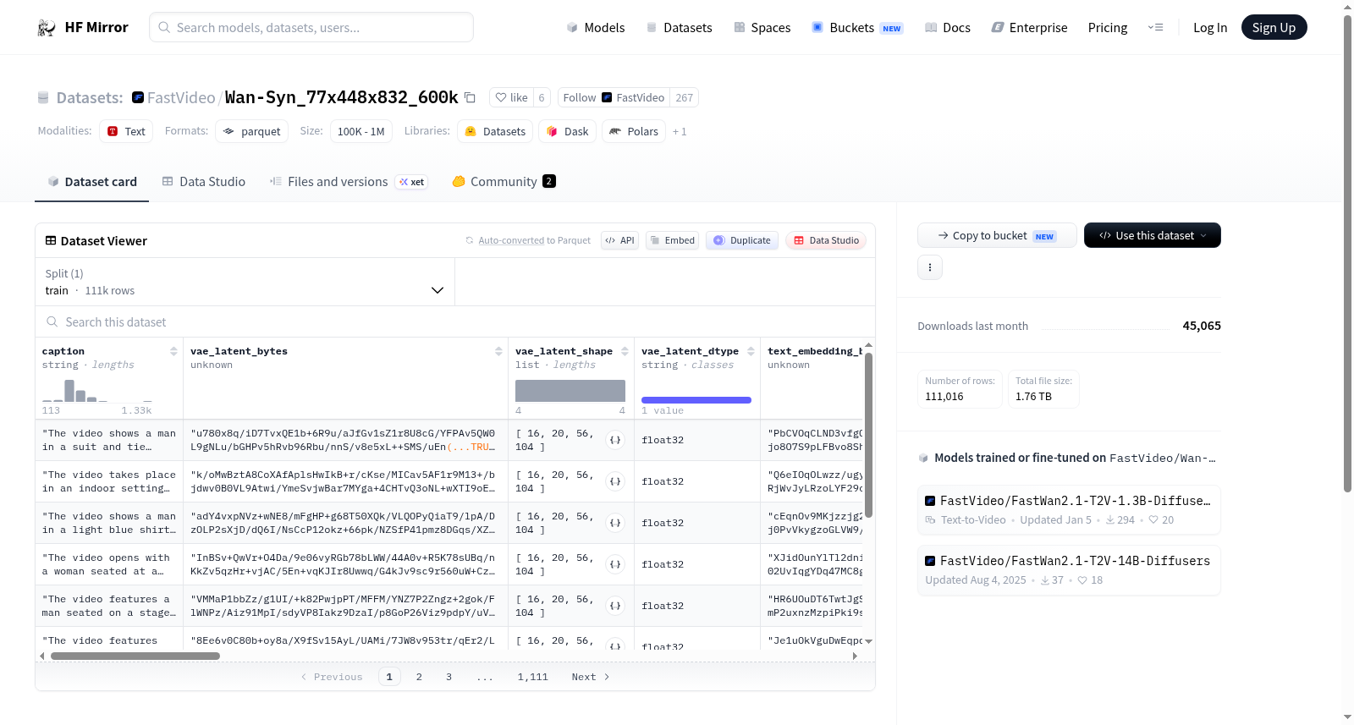Expand JSON for the first row's latent shape
1354x725 pixels.
pos(615,440)
